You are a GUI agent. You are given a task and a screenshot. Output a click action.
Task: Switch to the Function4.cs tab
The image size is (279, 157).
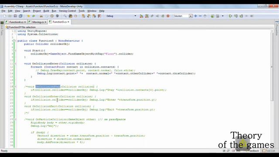[x=16, y=22]
